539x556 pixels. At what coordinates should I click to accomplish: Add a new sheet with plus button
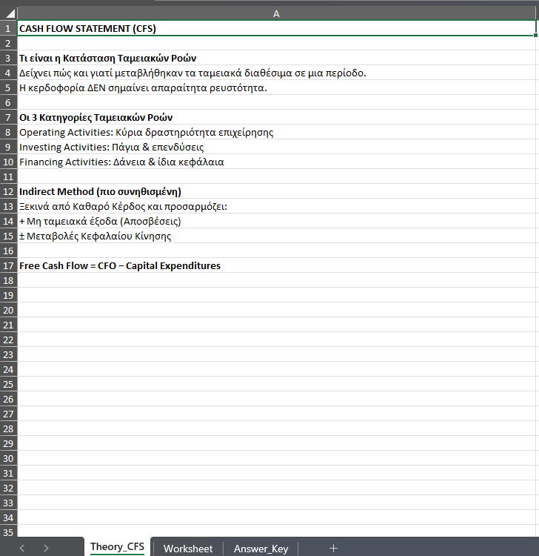click(x=332, y=548)
